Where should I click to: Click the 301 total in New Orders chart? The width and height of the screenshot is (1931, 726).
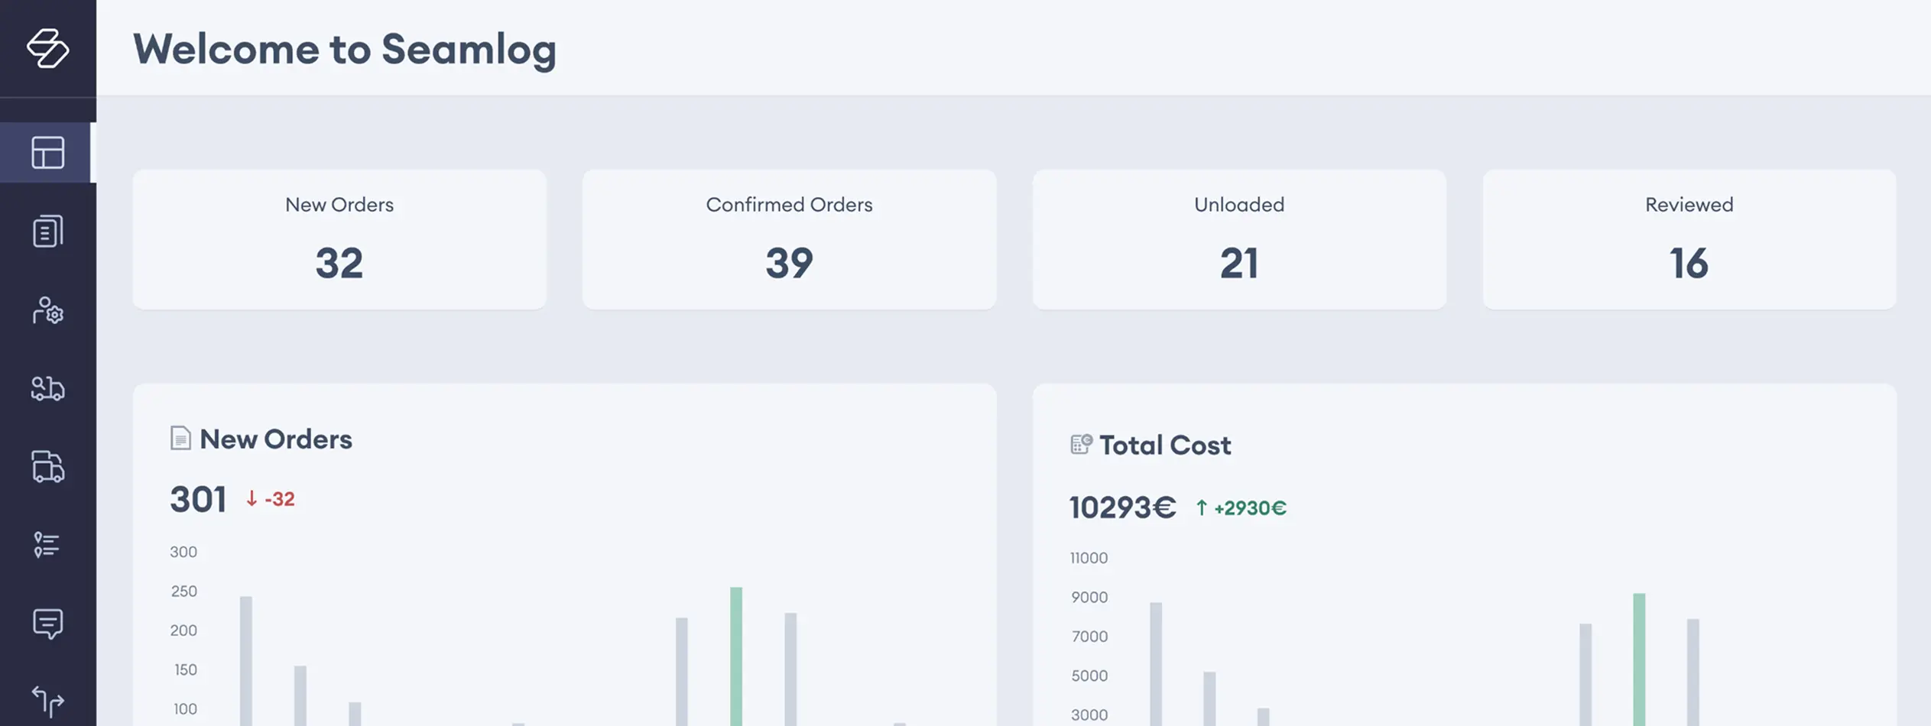(x=198, y=500)
